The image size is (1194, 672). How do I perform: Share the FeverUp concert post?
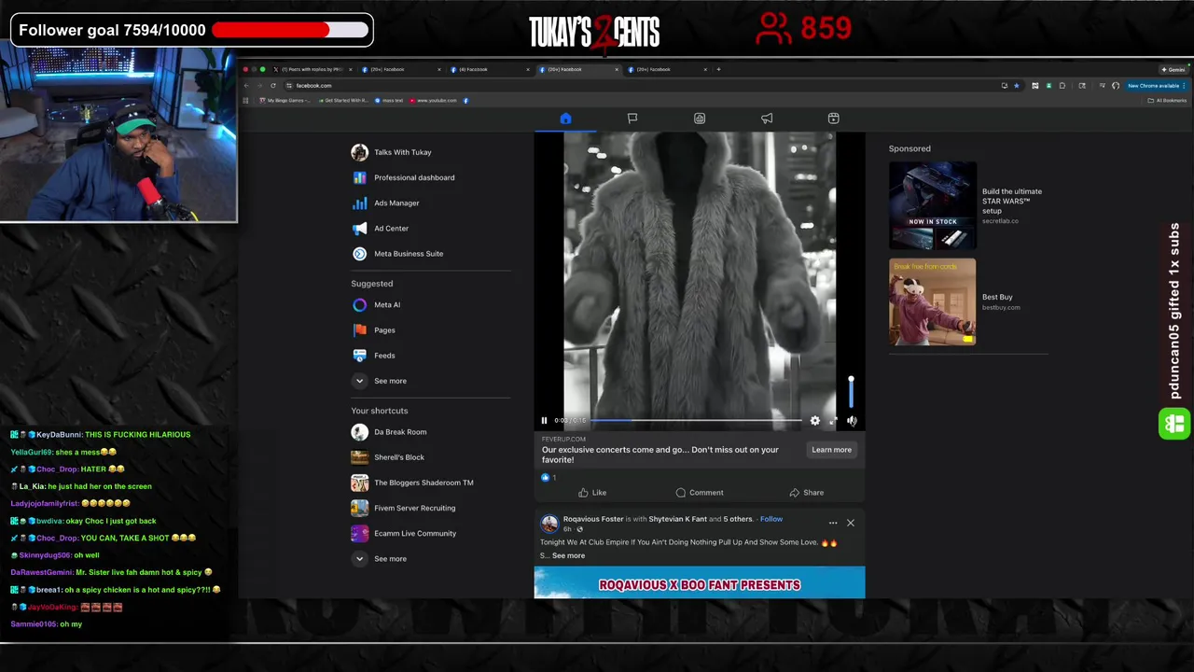tap(807, 493)
